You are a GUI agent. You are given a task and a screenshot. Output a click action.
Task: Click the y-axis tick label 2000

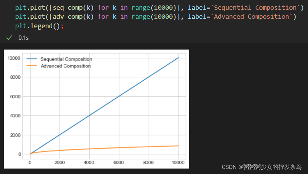click(15, 135)
